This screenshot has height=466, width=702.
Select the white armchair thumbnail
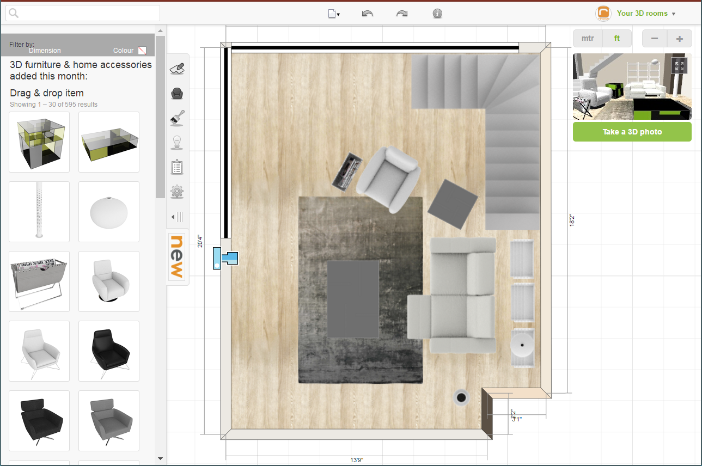(x=108, y=281)
